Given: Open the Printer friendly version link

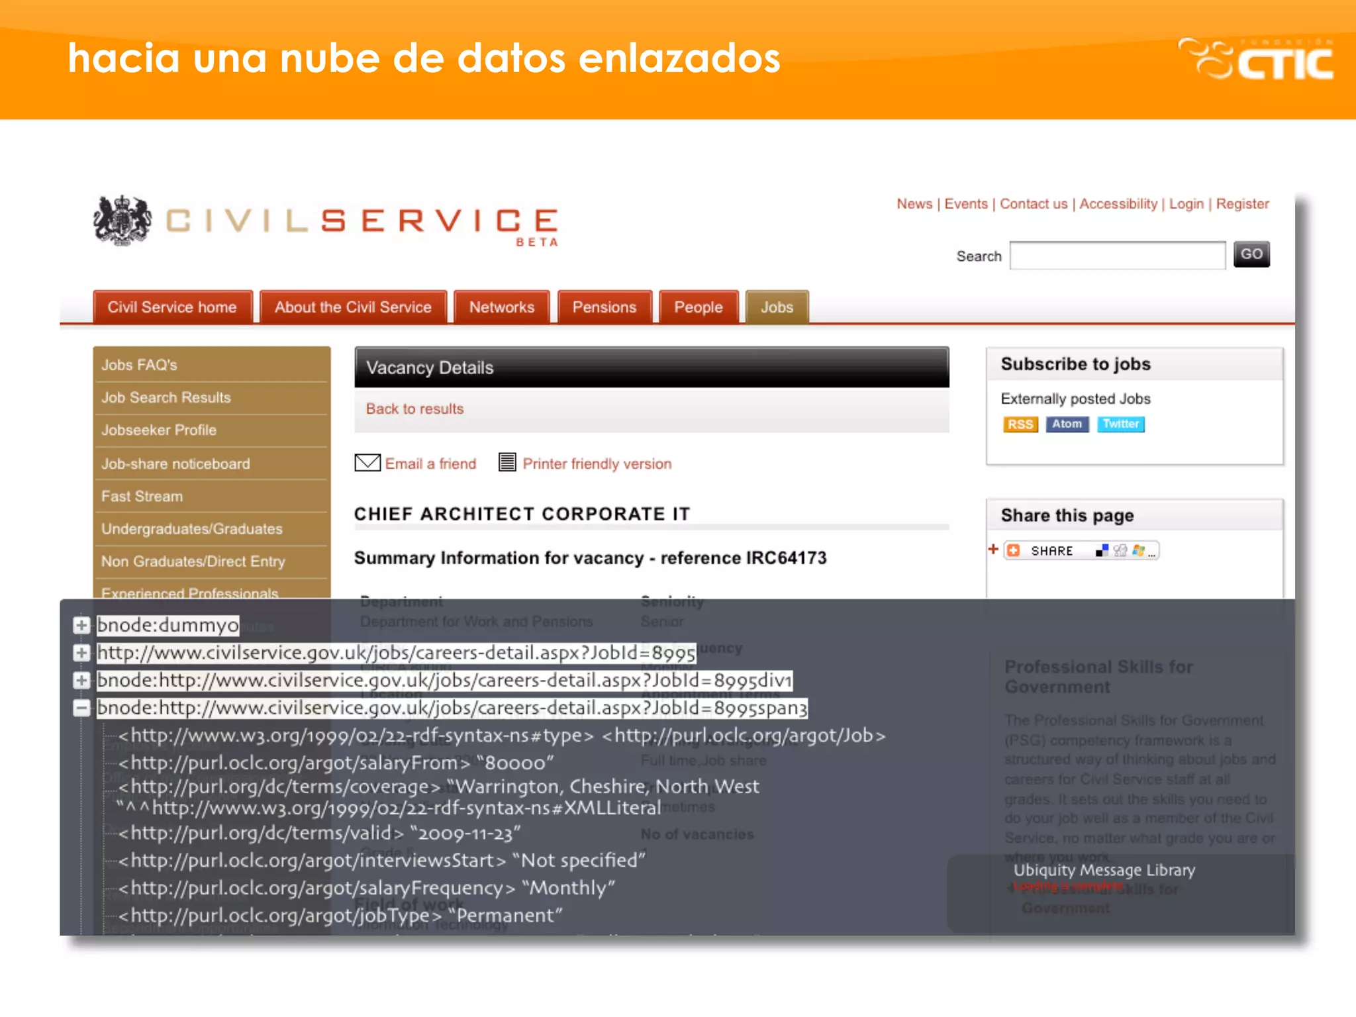Looking at the screenshot, I should [597, 463].
